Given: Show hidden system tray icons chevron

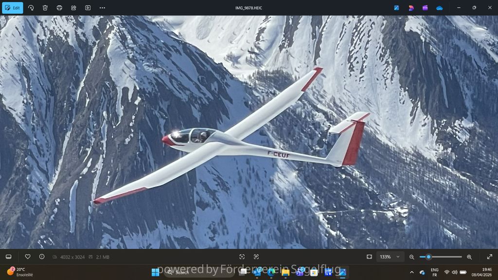Looking at the screenshot, I should 411,272.
